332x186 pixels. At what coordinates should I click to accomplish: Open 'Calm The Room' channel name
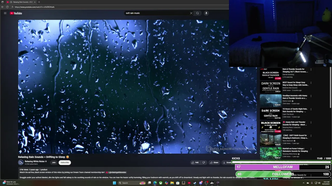288,114
